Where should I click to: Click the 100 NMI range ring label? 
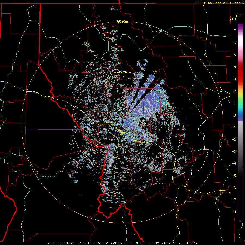point(122,22)
